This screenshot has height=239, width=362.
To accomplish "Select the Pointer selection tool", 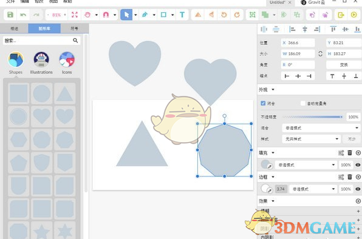I will point(126,15).
